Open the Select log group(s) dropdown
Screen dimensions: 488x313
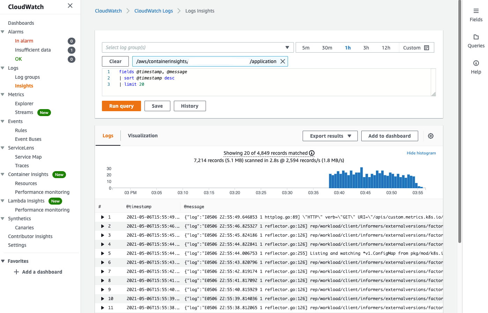click(x=197, y=47)
